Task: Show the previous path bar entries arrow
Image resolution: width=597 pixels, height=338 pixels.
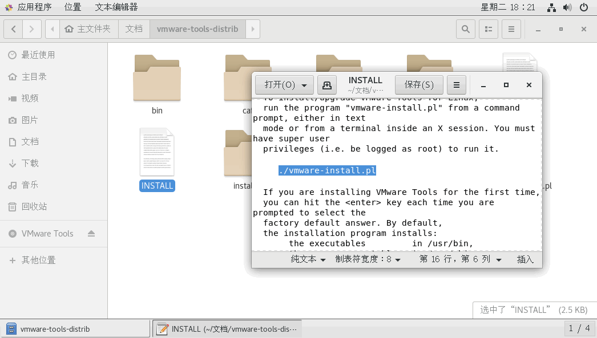Action: (53, 29)
